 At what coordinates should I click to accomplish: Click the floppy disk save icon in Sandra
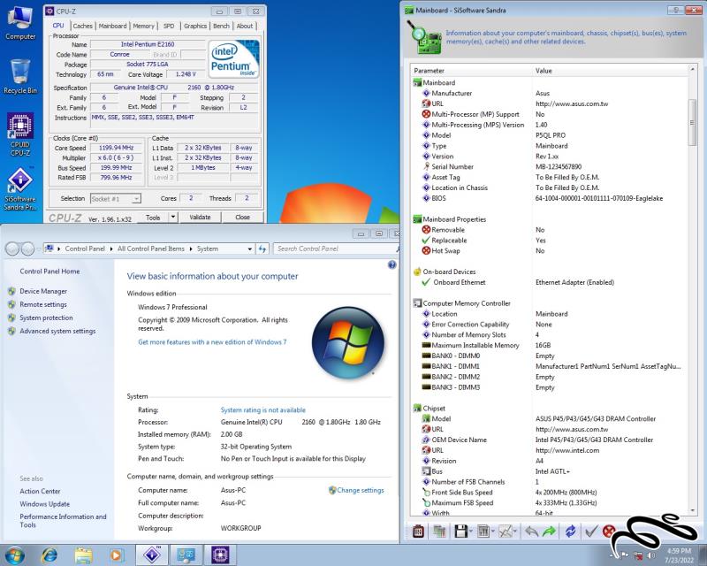tap(460, 532)
